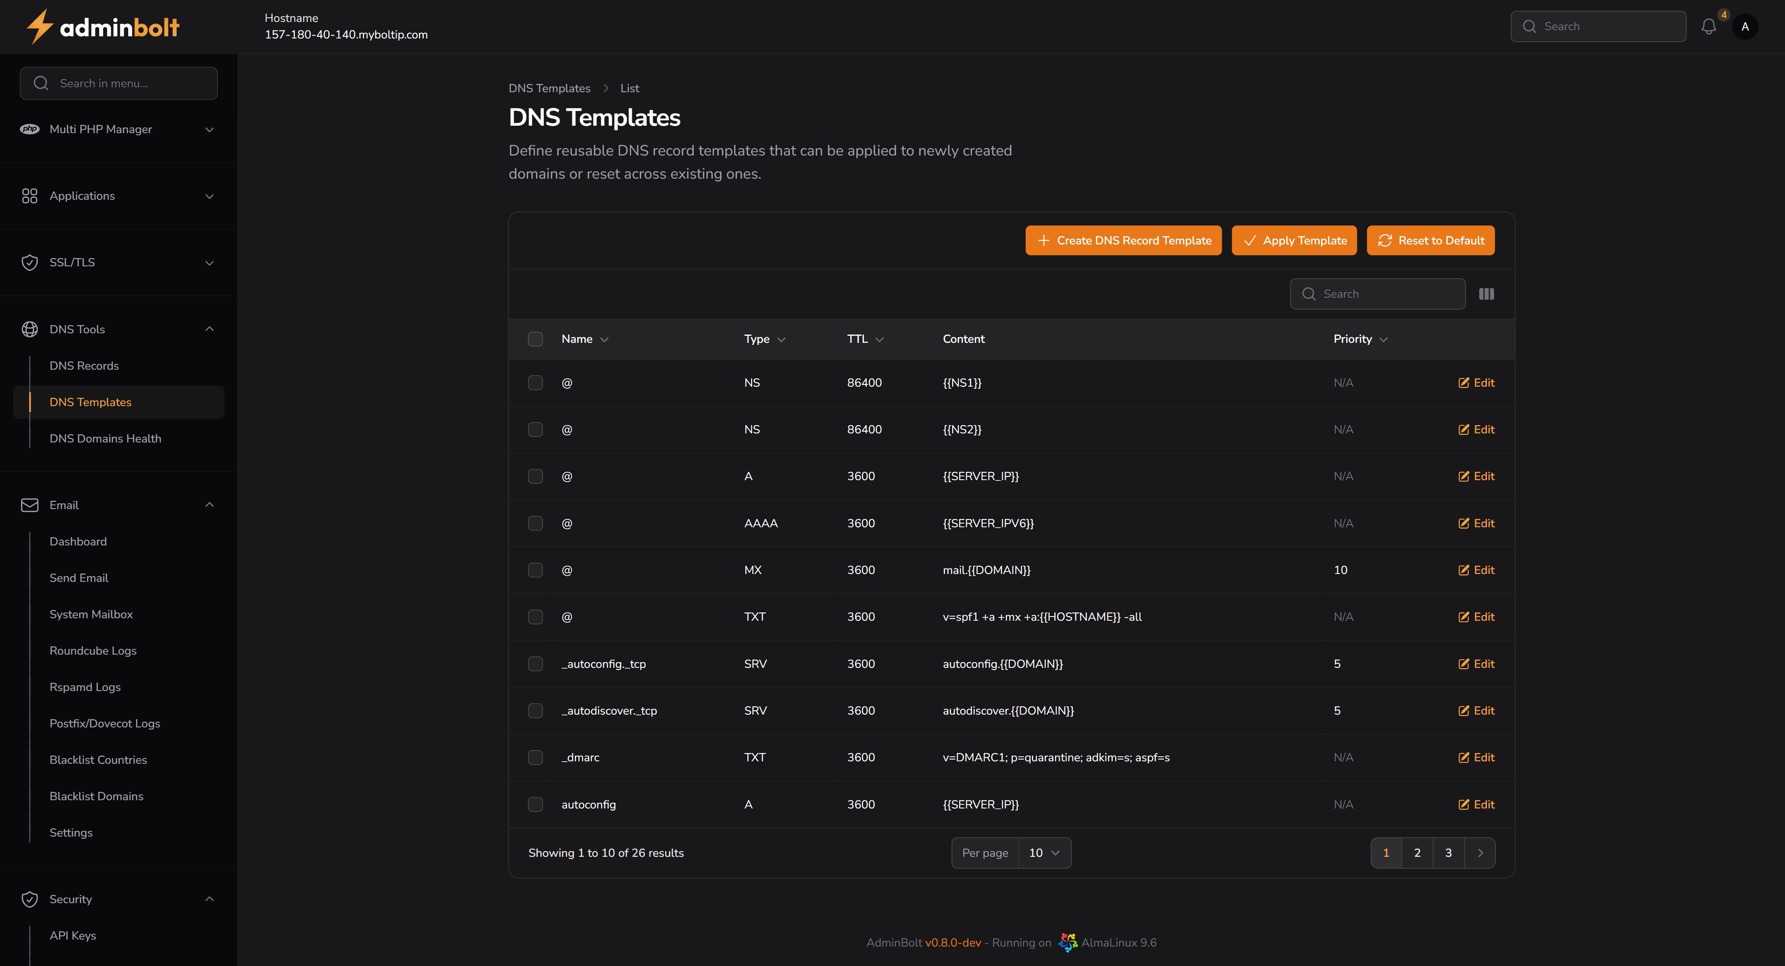1785x966 pixels.
Task: Open DNS Records from the sidebar
Action: pyautogui.click(x=84, y=365)
